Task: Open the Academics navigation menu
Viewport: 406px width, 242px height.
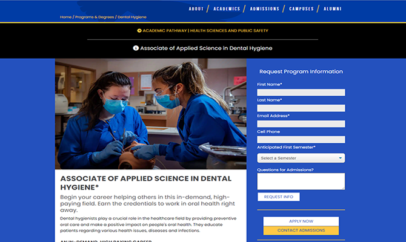Action: (x=227, y=9)
